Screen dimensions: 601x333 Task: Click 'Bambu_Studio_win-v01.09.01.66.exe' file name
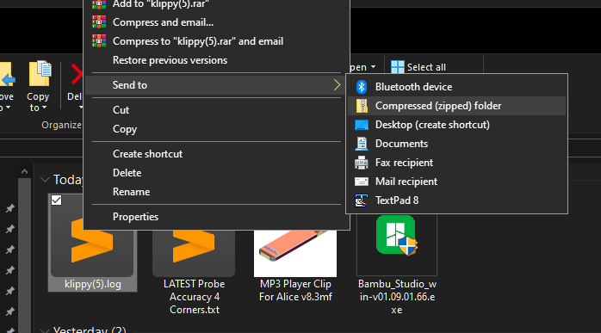point(397,297)
